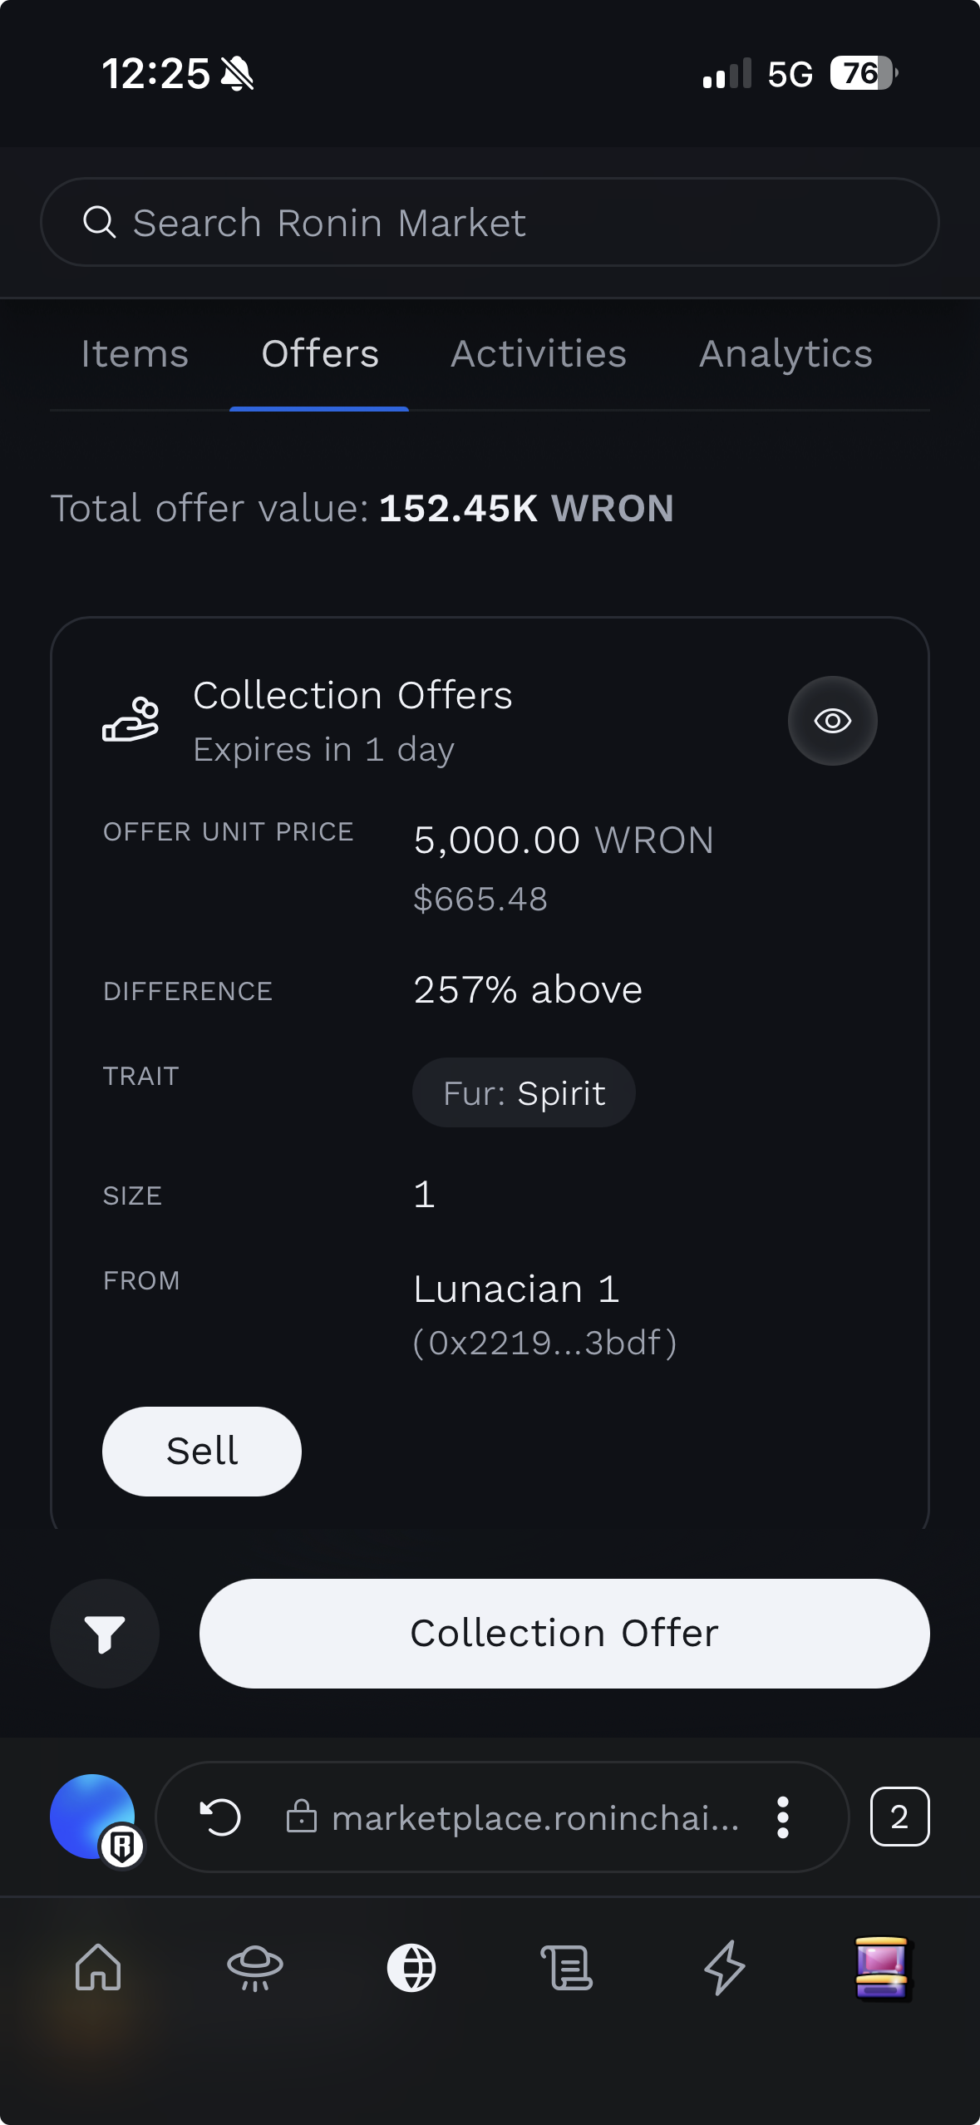Toggle the eye visibility button on Collection Offers
Image resolution: width=980 pixels, height=2125 pixels.
tap(832, 721)
